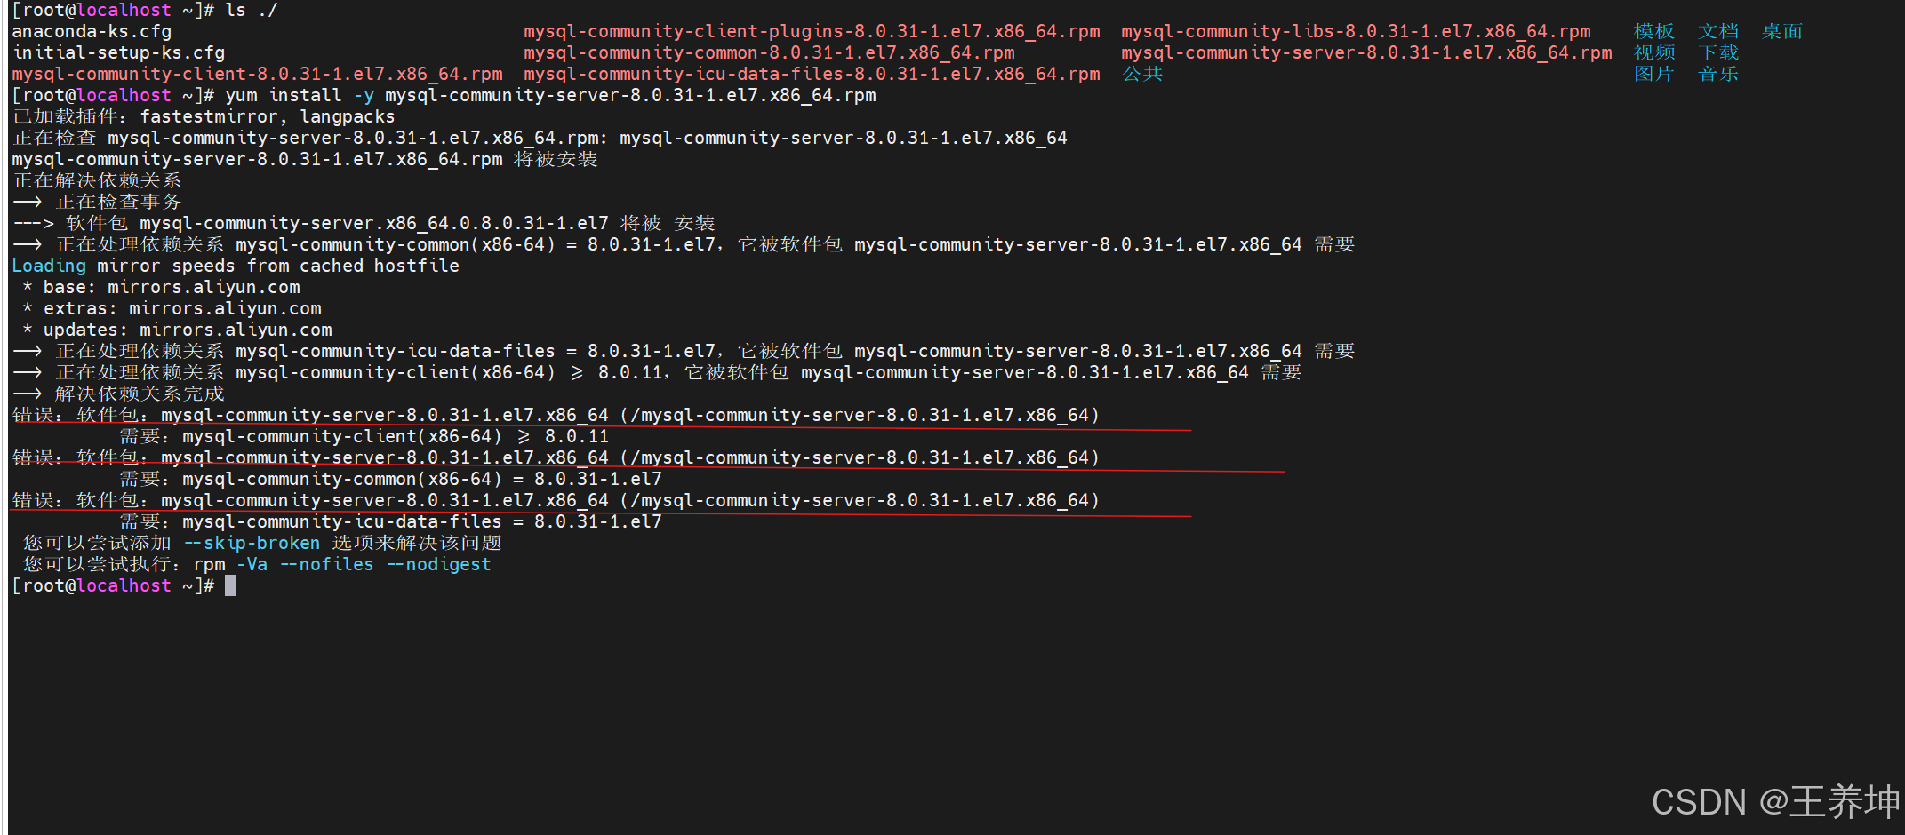Select initial-setup-ks.cfg in the listing
The width and height of the screenshot is (1905, 835).
(x=118, y=53)
